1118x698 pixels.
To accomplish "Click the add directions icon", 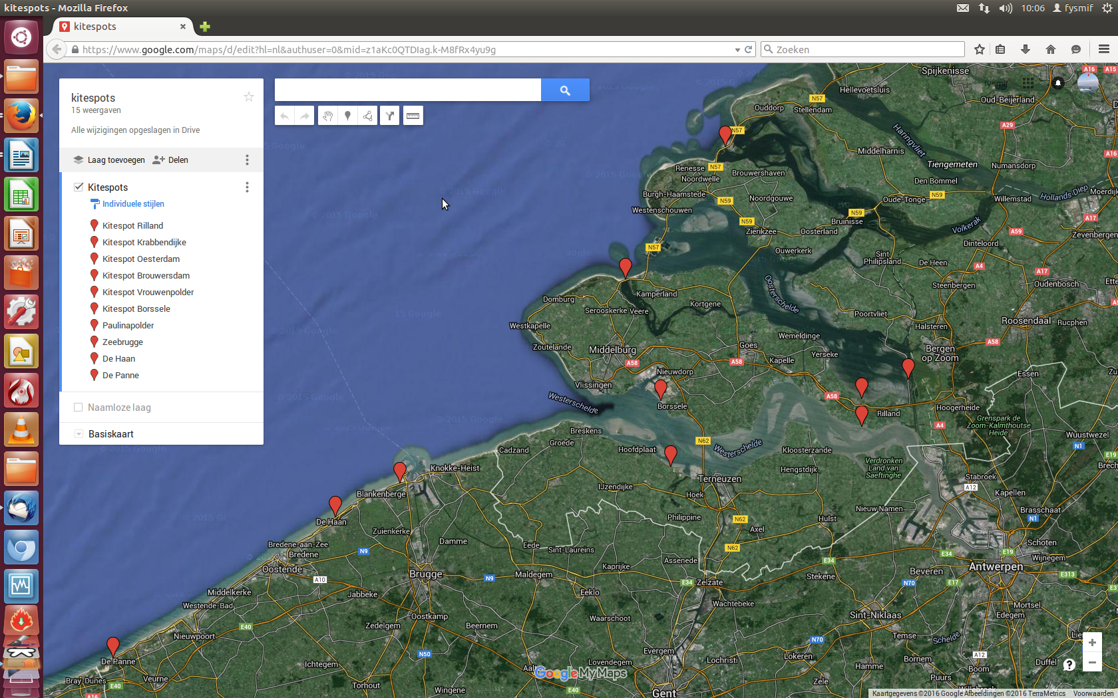I will click(390, 116).
